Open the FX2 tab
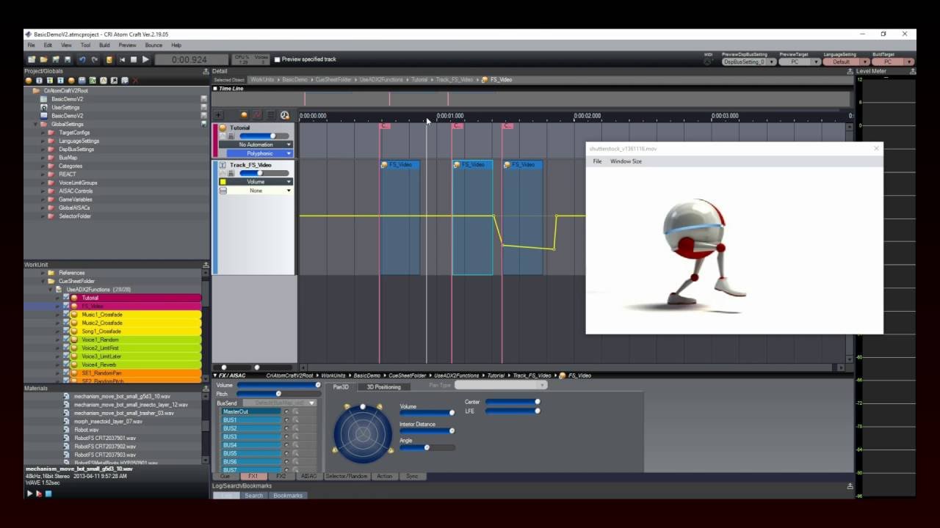 click(x=281, y=476)
